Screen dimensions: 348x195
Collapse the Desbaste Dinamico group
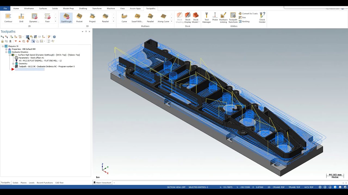coord(6,52)
